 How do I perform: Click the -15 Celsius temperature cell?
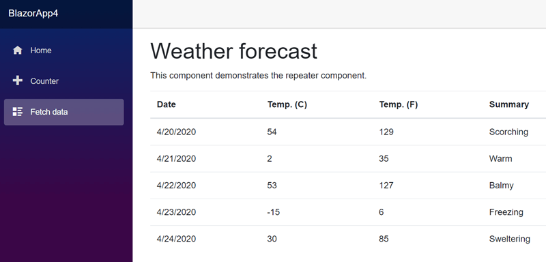274,212
